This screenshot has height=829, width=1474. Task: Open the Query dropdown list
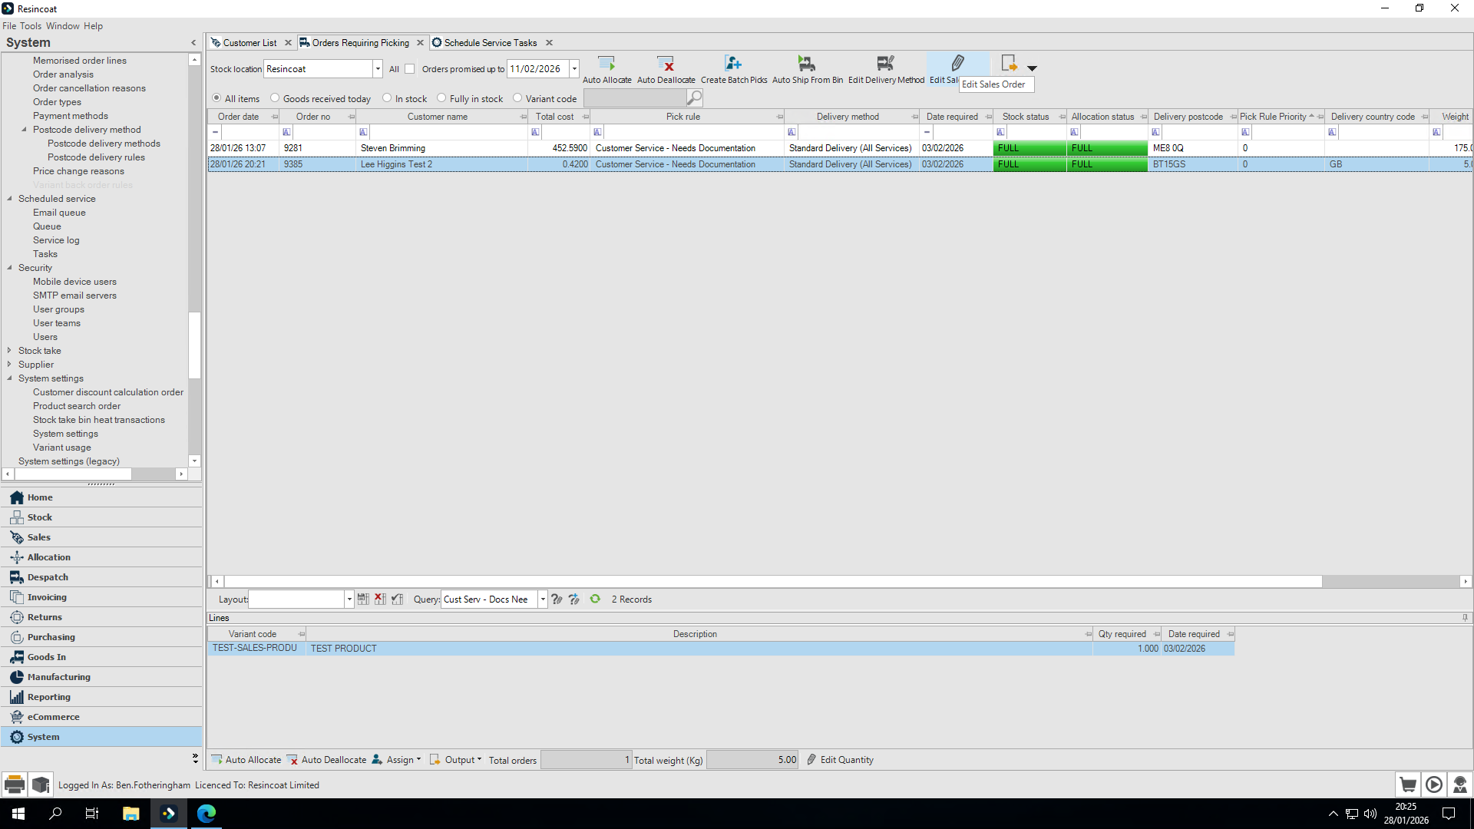[543, 599]
